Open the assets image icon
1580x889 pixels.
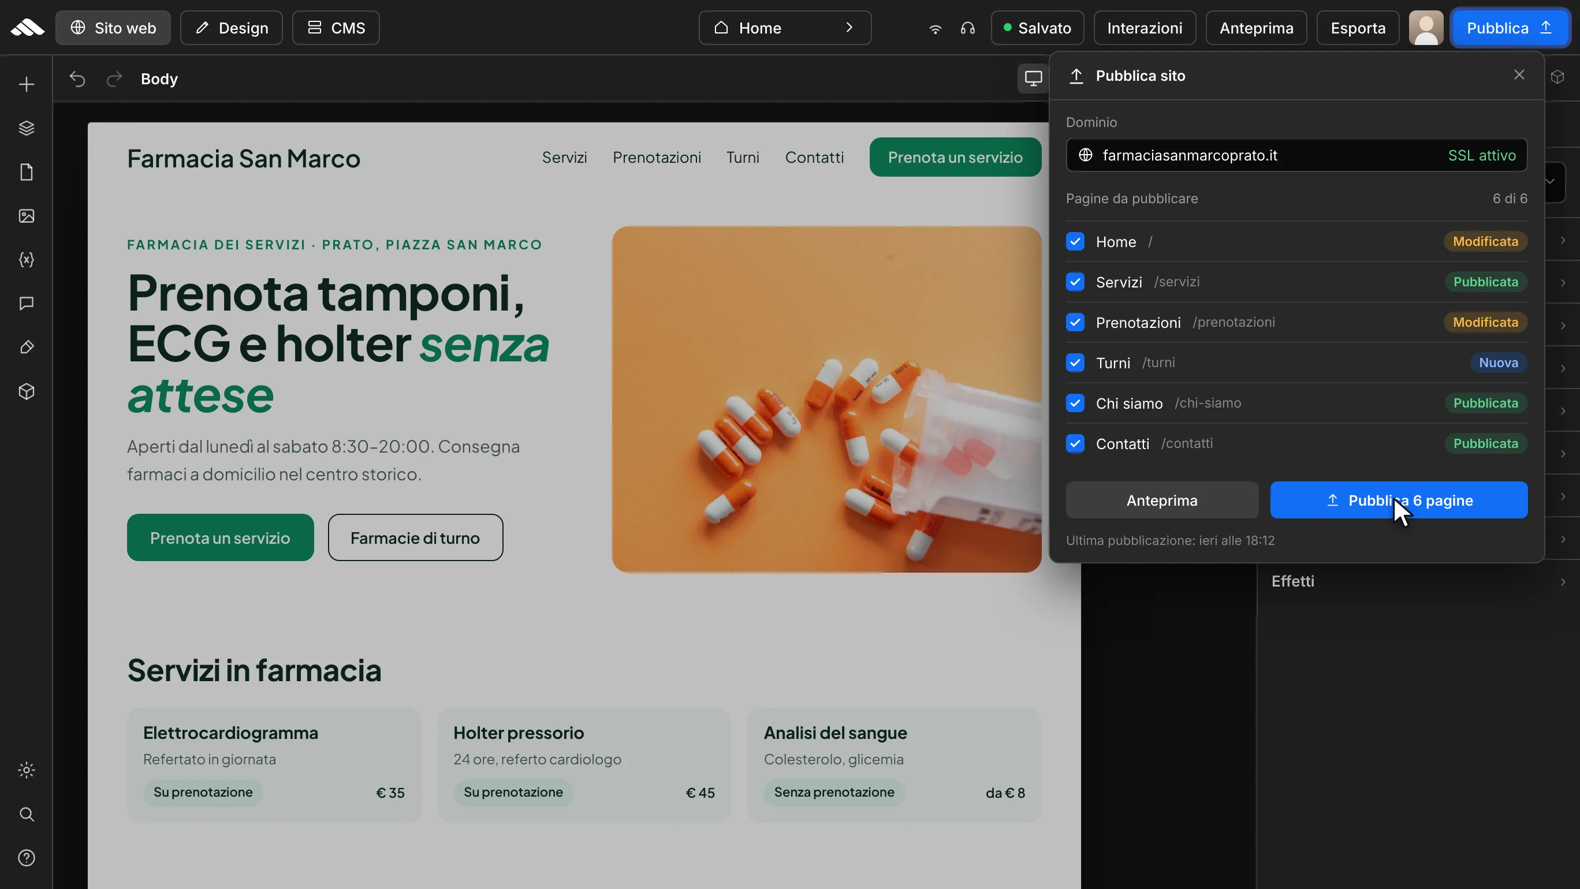point(27,216)
